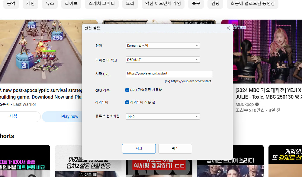Close the 환경 설정 dialog with X
302x177 pixels.
[228, 28]
